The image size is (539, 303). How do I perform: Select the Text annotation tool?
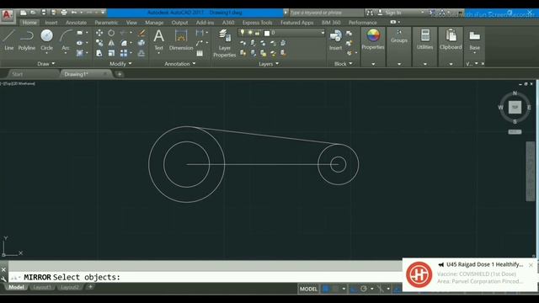pos(158,40)
